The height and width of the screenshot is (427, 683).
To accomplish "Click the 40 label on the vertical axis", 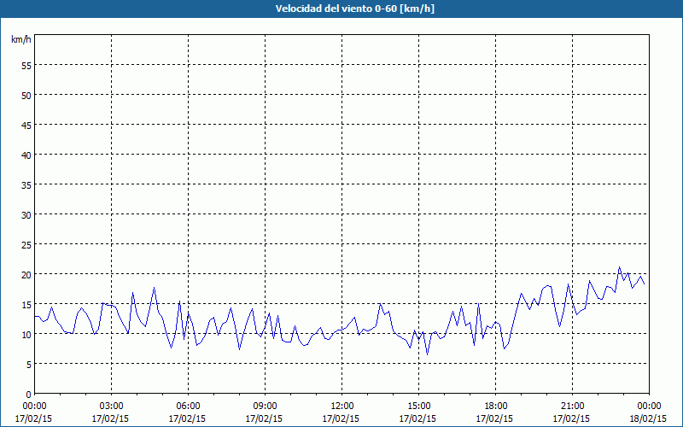I will tap(26, 155).
